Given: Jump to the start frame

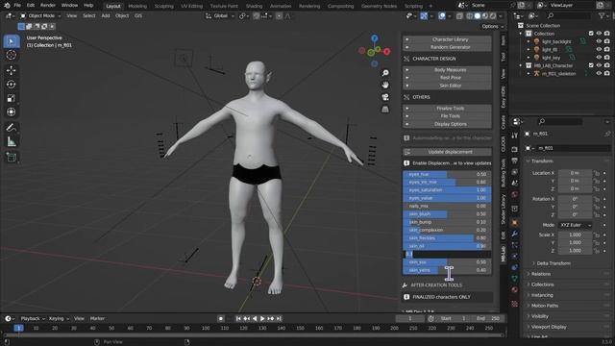Looking at the screenshot, I should click(x=238, y=318).
